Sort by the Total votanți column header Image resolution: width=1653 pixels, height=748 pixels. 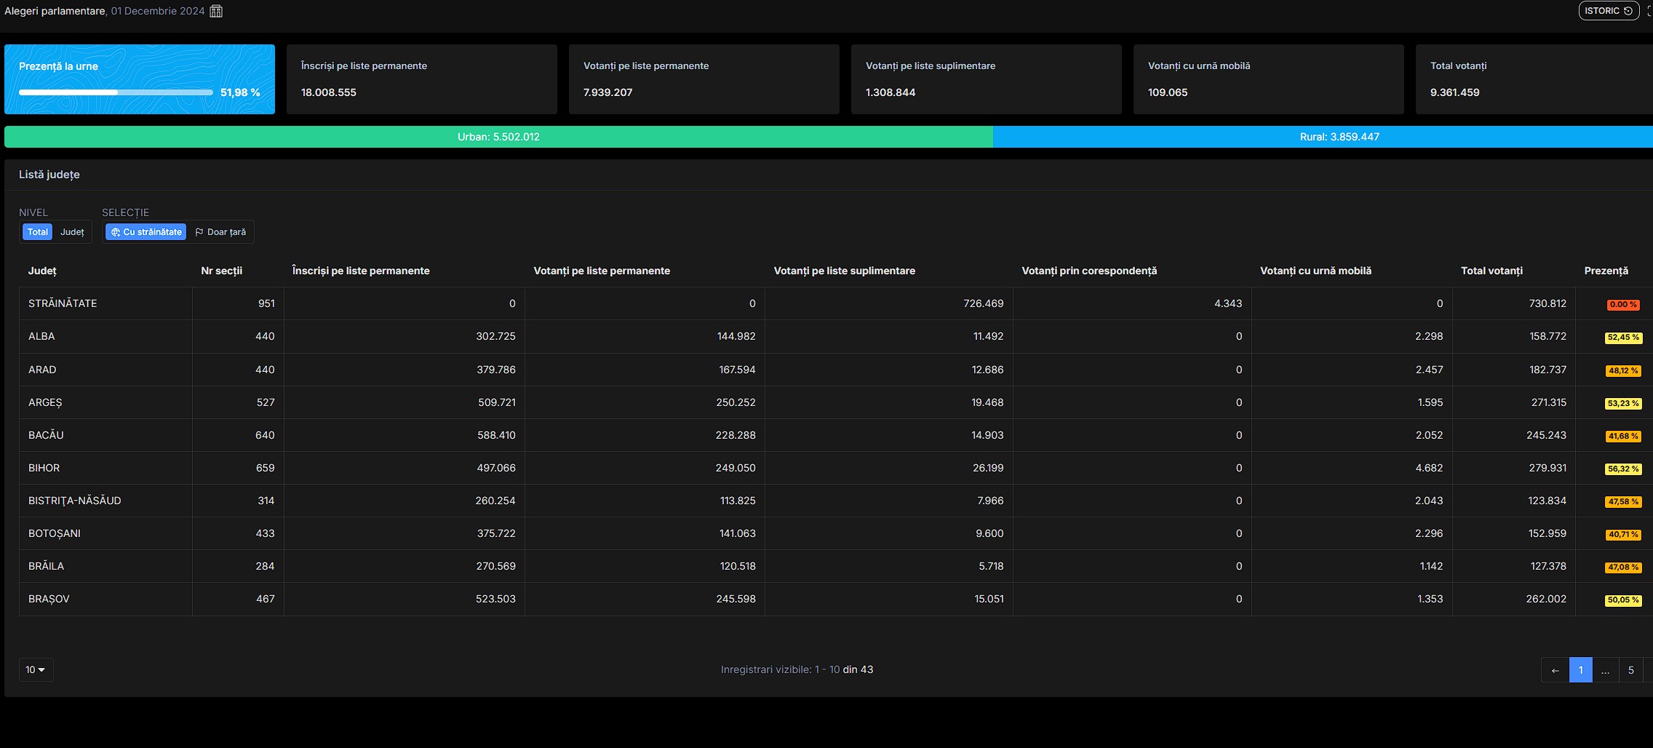point(1491,271)
